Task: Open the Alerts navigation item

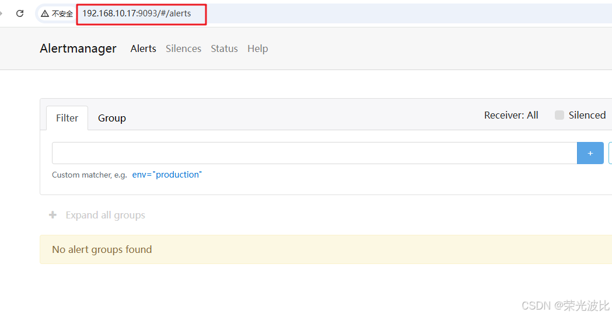Action: click(144, 48)
